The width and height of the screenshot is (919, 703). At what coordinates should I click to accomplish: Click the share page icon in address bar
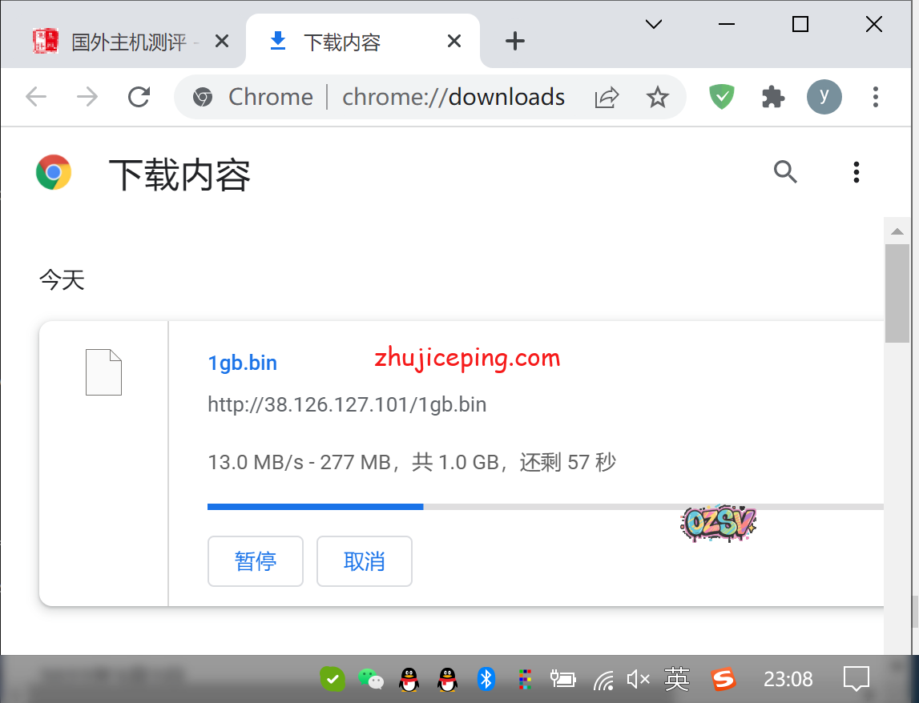click(x=607, y=98)
